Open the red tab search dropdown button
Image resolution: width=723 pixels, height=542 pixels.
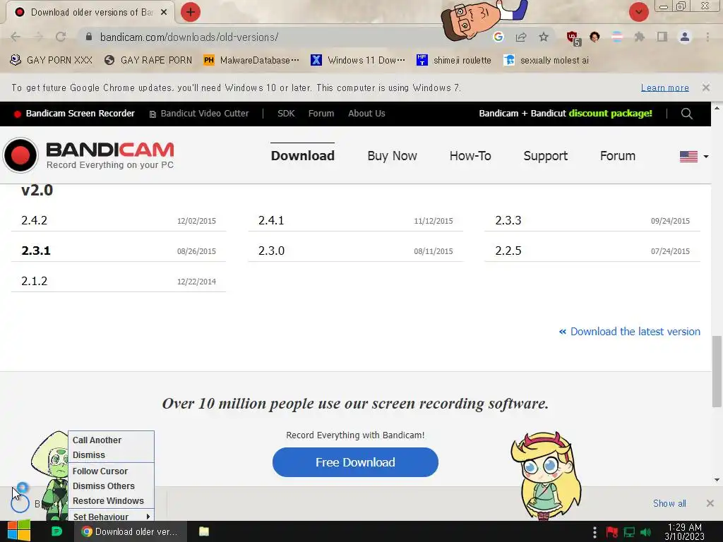(x=638, y=12)
